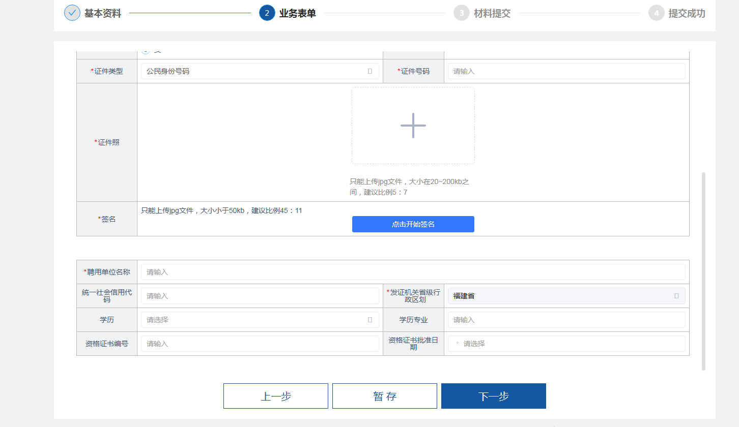The width and height of the screenshot is (739, 427).
Task: Click the plus icon to upload 证件照
Action: point(413,126)
